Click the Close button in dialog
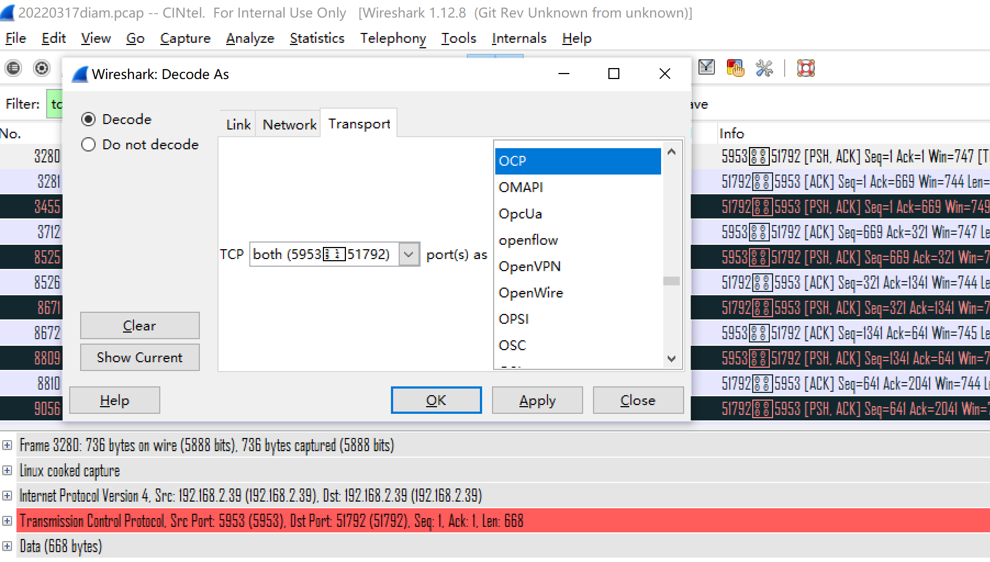 (639, 400)
